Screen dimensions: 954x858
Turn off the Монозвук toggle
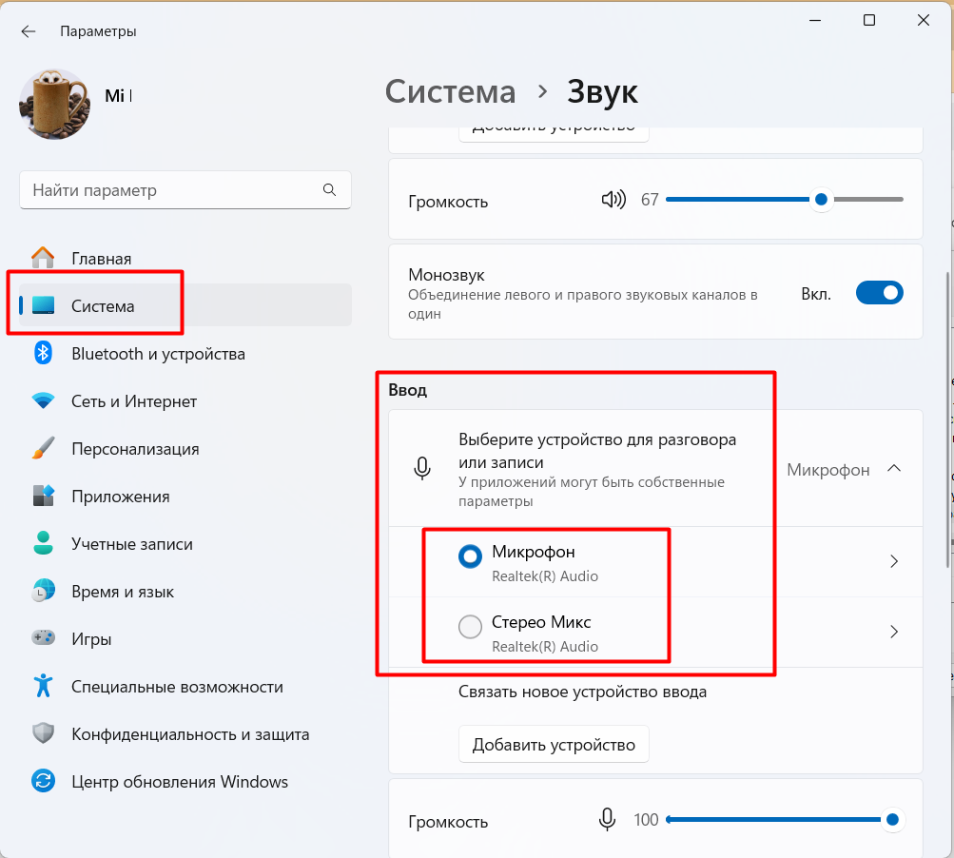point(879,293)
